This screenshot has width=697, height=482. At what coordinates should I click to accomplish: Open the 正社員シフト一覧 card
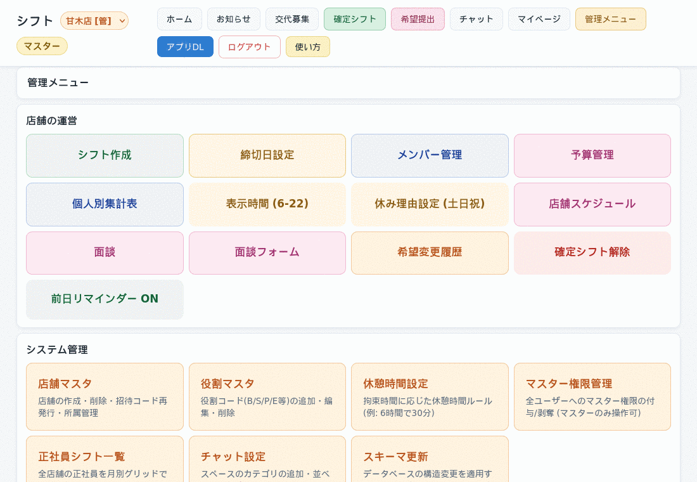[105, 459]
